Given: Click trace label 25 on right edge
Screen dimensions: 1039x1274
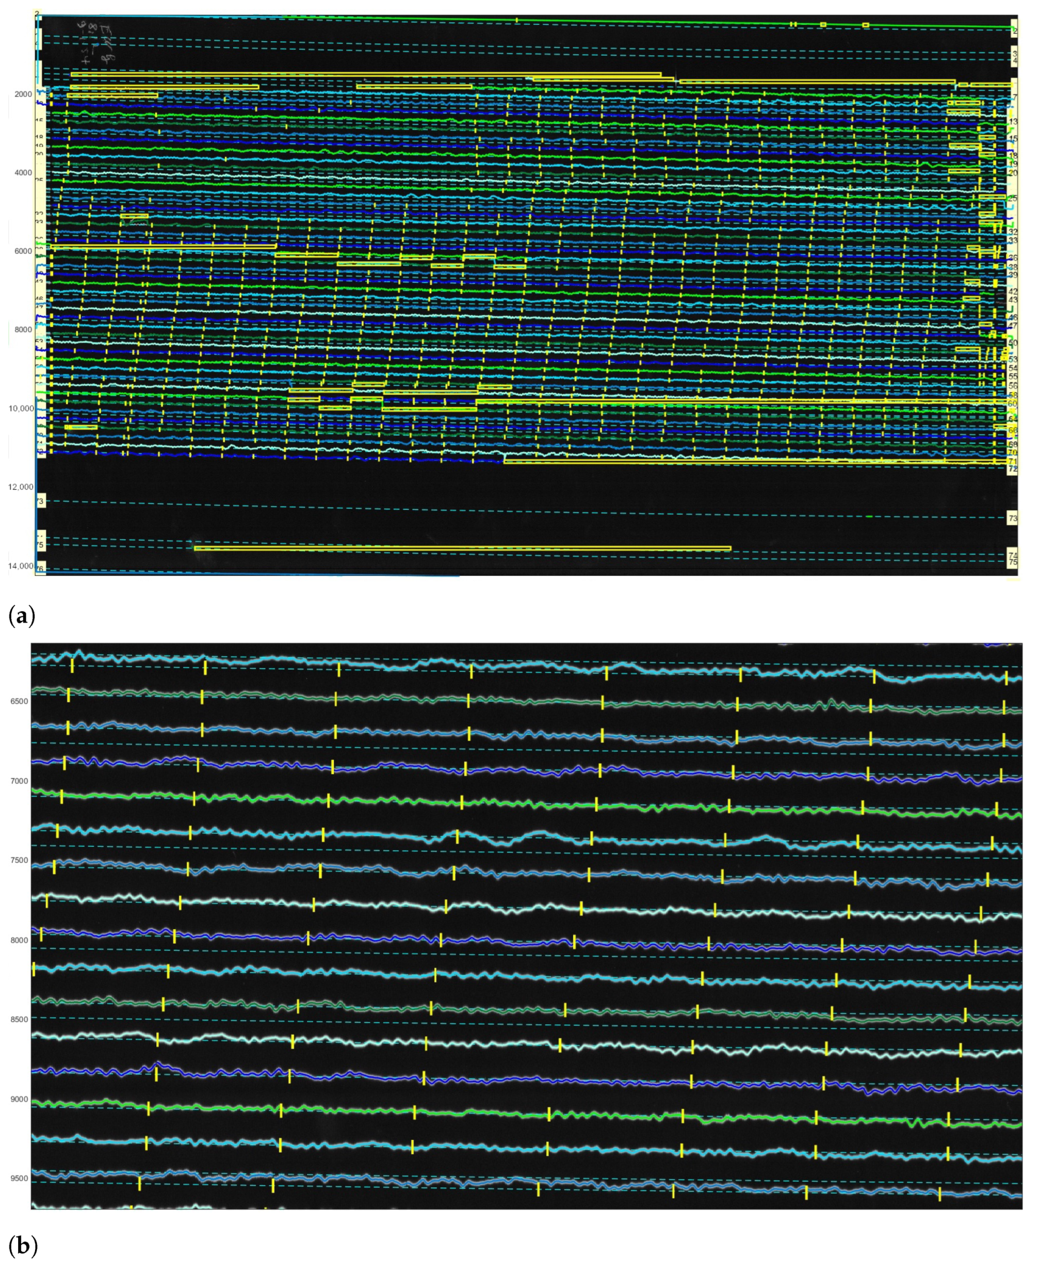Looking at the screenshot, I should (1013, 198).
